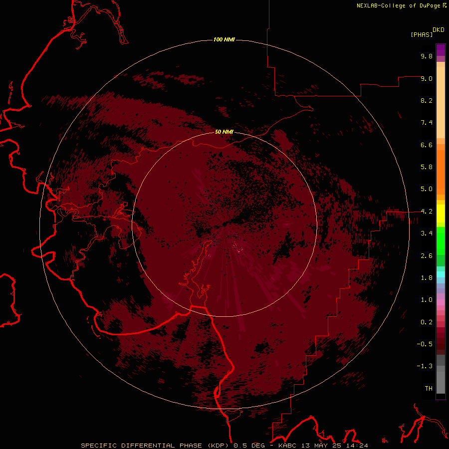Image resolution: width=449 pixels, height=449 pixels.
Task: Click the 1.0 legend value
Action: point(427,300)
